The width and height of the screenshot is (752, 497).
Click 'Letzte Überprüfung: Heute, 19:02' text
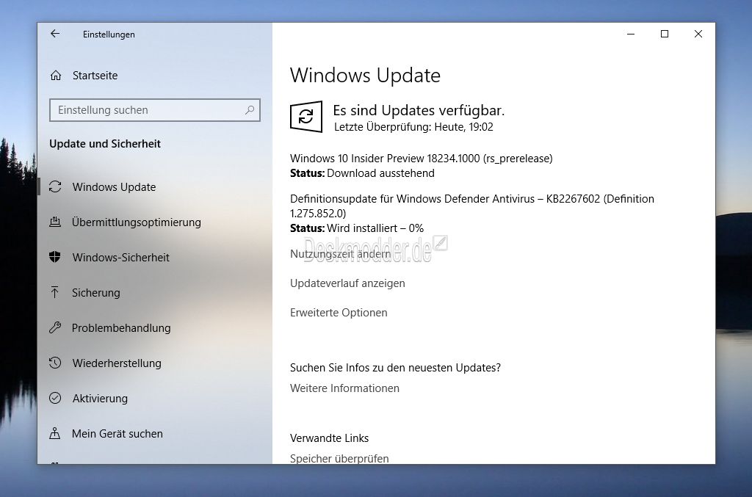(x=413, y=127)
